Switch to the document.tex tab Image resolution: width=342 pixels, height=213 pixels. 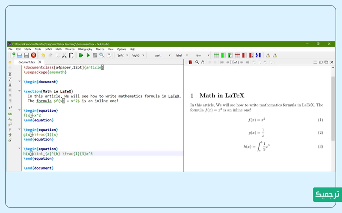pyautogui.click(x=27, y=62)
